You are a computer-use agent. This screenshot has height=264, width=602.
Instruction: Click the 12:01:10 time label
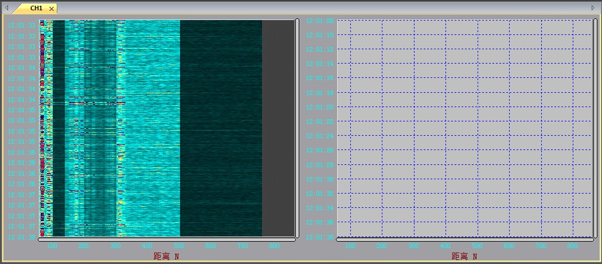pos(320,35)
